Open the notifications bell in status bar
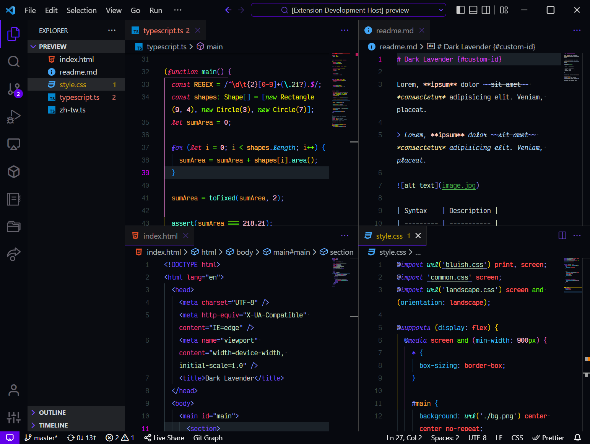This screenshot has height=444, width=590. [x=578, y=438]
